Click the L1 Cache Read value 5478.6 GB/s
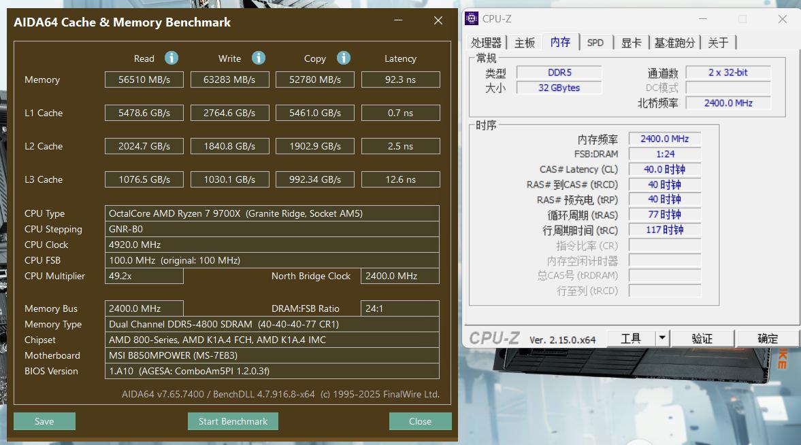Viewport: 801px width, 445px height. coord(144,113)
